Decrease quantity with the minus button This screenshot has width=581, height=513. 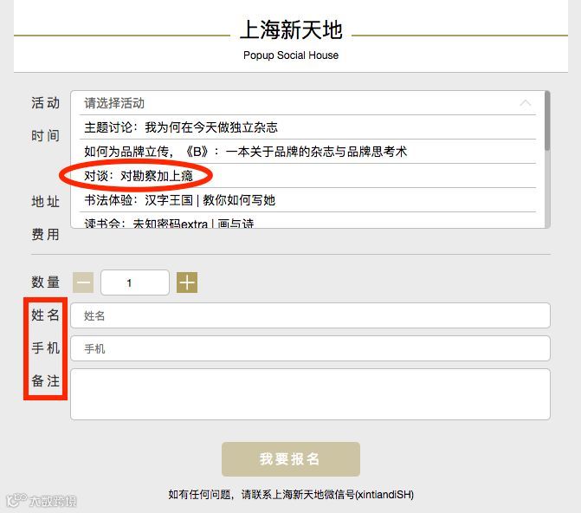pyautogui.click(x=83, y=282)
